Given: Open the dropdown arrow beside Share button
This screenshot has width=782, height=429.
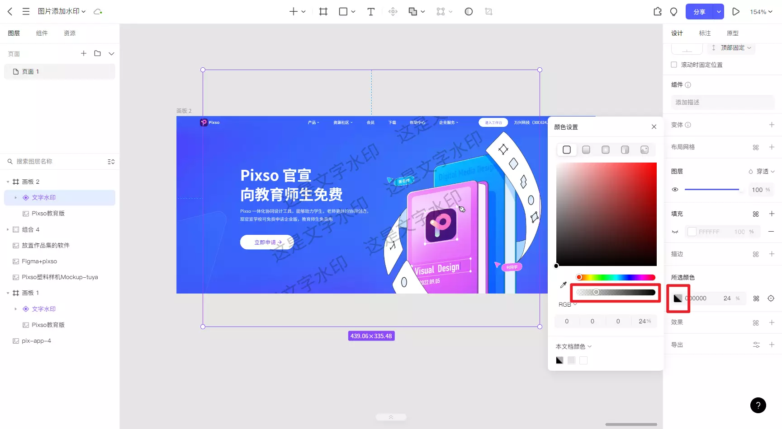Looking at the screenshot, I should [718, 12].
